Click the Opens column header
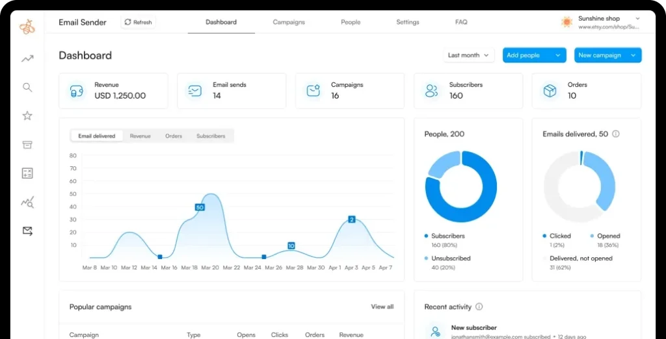Image resolution: width=666 pixels, height=339 pixels. [246, 334]
